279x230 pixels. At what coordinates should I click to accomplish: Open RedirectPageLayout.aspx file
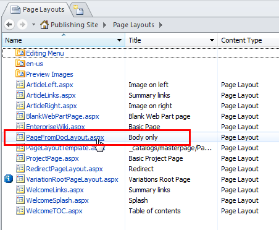point(64,169)
